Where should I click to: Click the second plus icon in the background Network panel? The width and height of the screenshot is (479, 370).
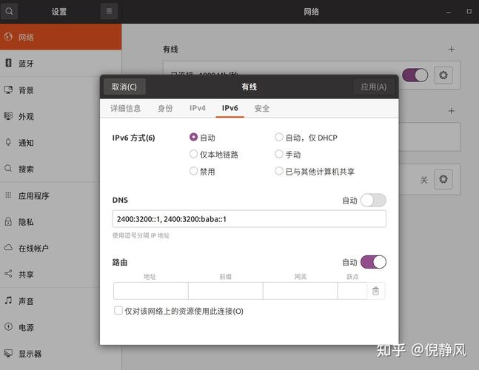[x=451, y=111]
